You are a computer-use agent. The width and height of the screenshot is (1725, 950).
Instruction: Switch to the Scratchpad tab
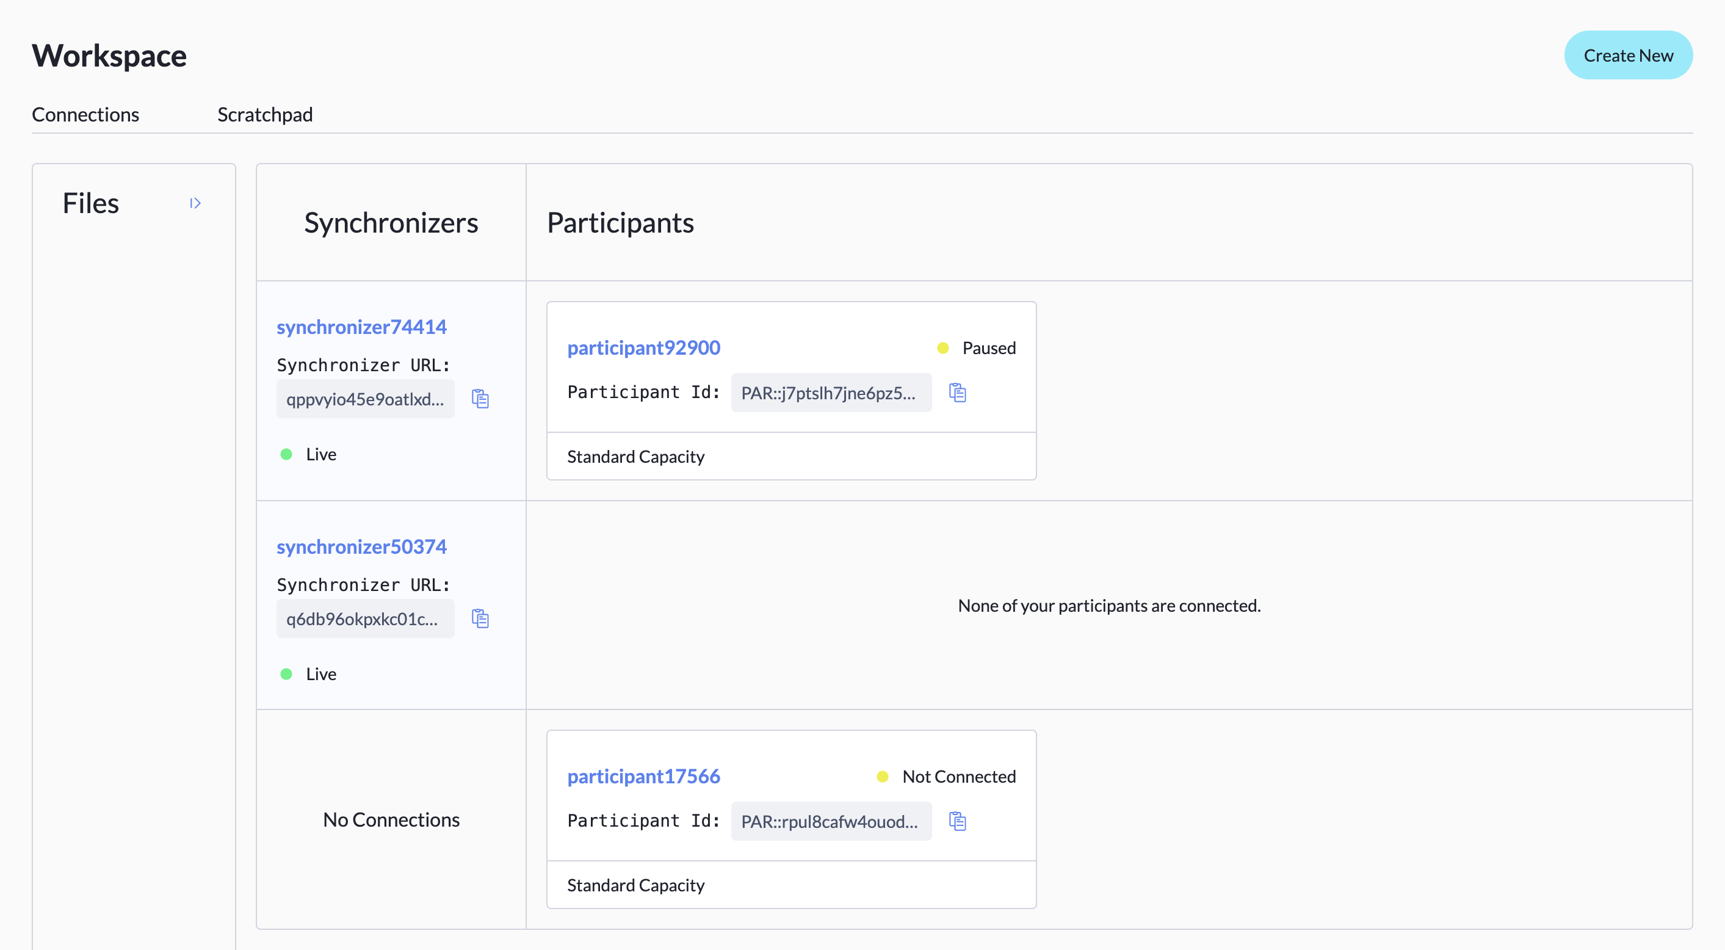[x=264, y=115]
